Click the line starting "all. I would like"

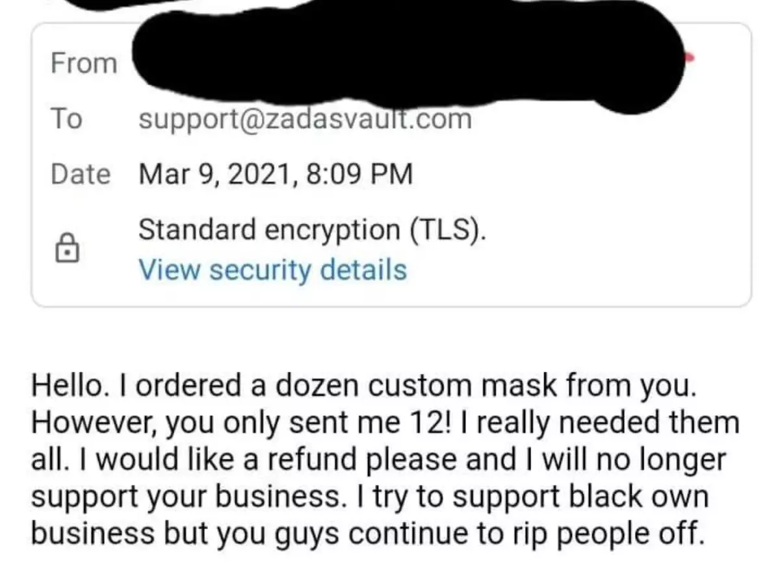click(378, 460)
